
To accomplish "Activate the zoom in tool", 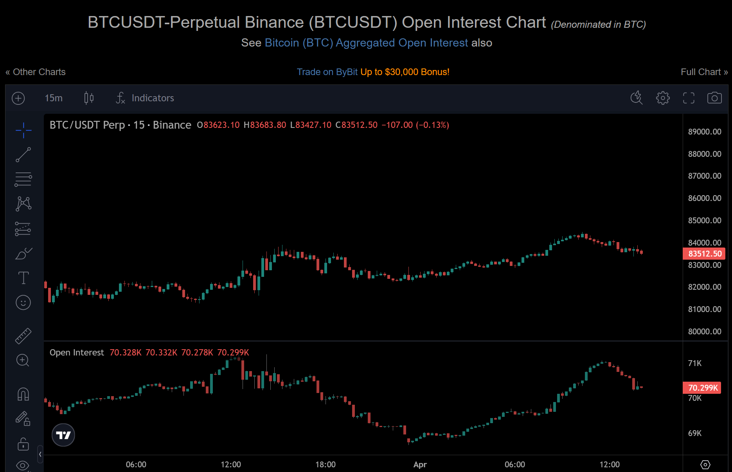I will pos(23,360).
